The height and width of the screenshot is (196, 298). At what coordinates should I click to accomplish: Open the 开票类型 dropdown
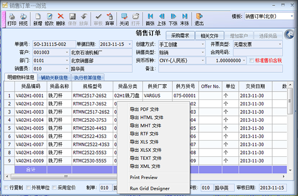point(280,45)
